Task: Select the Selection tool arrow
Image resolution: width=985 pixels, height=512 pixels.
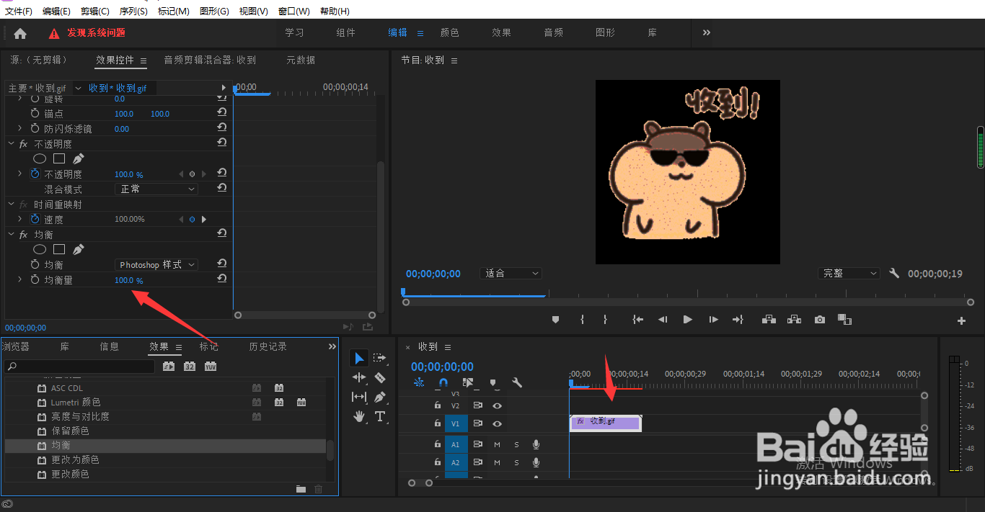Action: coord(359,358)
